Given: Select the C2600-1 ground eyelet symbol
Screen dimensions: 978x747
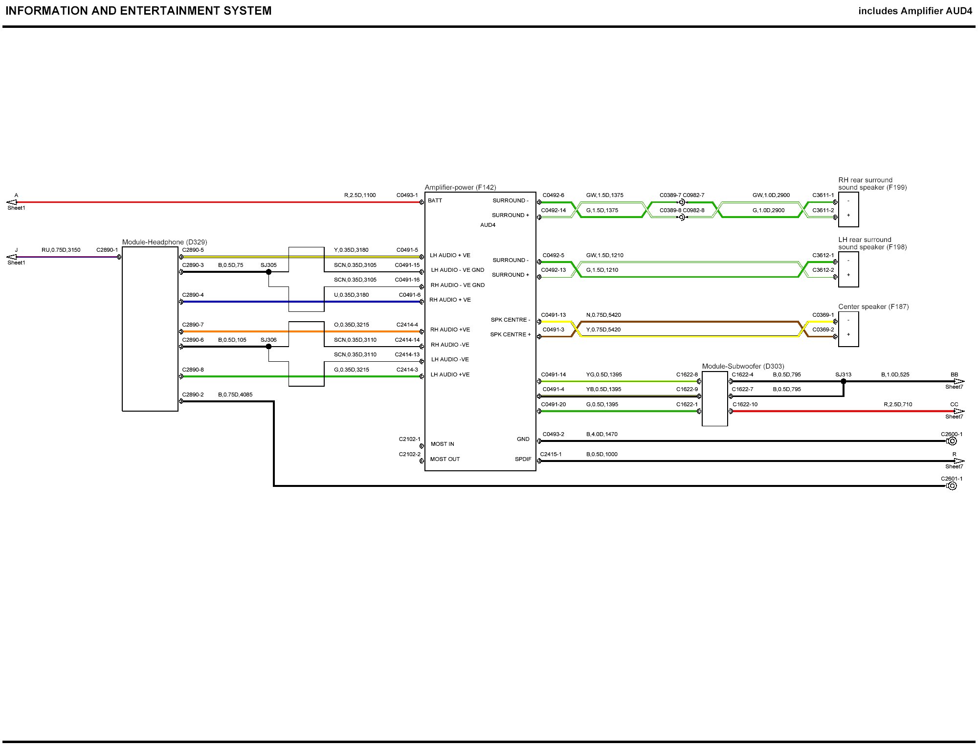Looking at the screenshot, I should tap(952, 441).
